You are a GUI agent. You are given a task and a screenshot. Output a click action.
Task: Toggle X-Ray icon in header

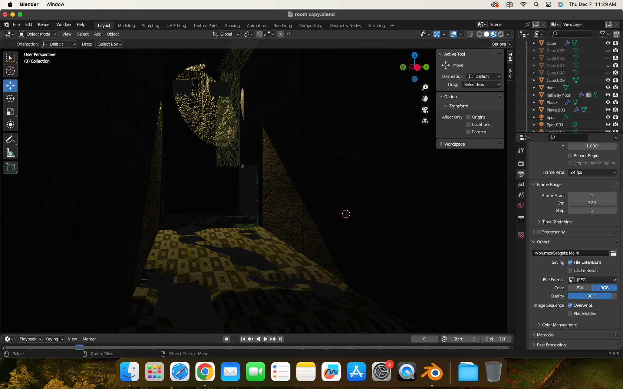point(470,34)
